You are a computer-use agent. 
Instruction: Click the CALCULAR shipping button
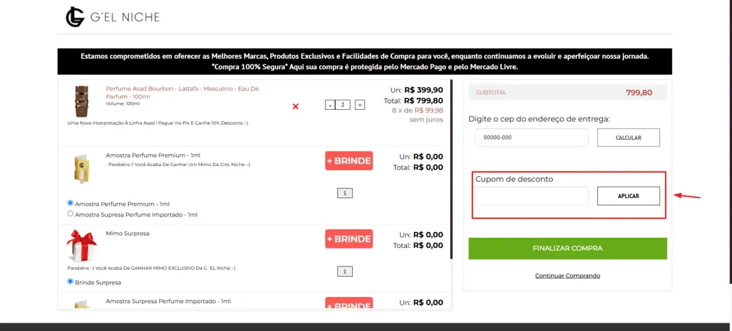tap(628, 138)
